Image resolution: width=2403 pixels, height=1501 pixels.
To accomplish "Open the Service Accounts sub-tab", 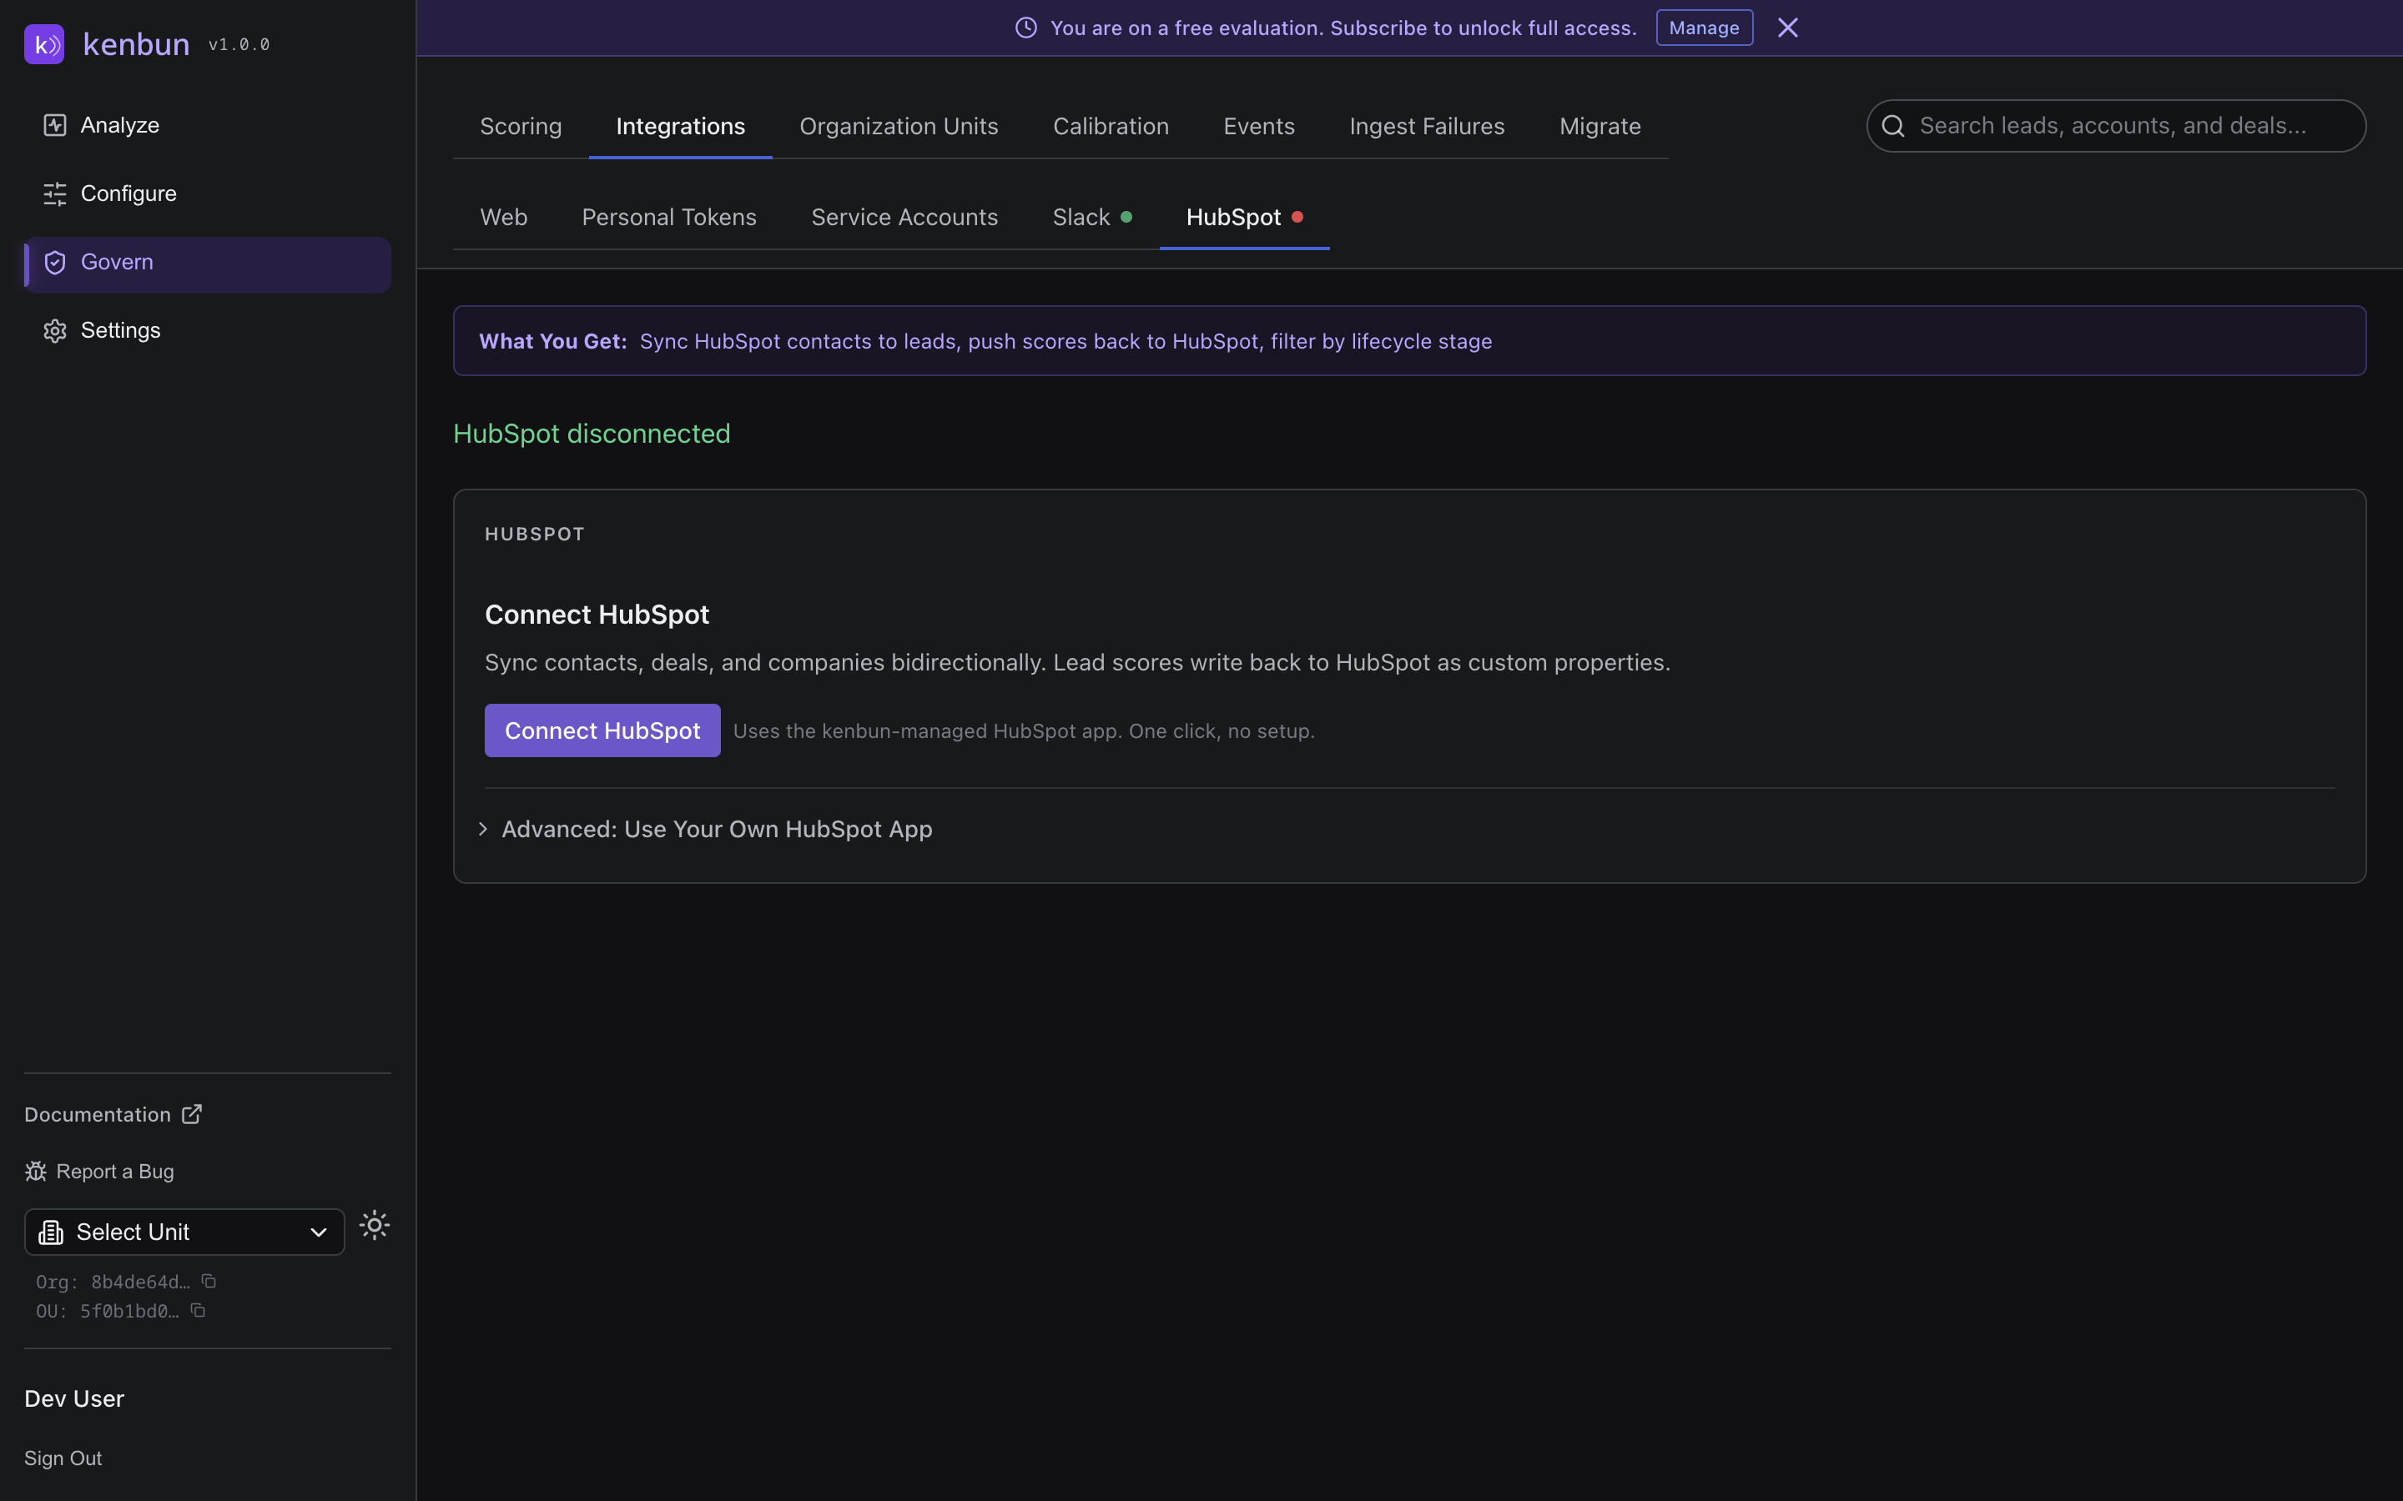I will pos(904,218).
